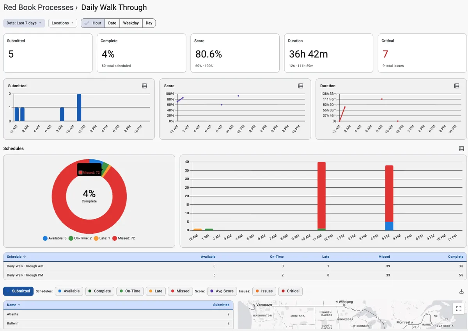468x331 pixels.
Task: Toggle the On-Time schedules chip
Action: 130,291
